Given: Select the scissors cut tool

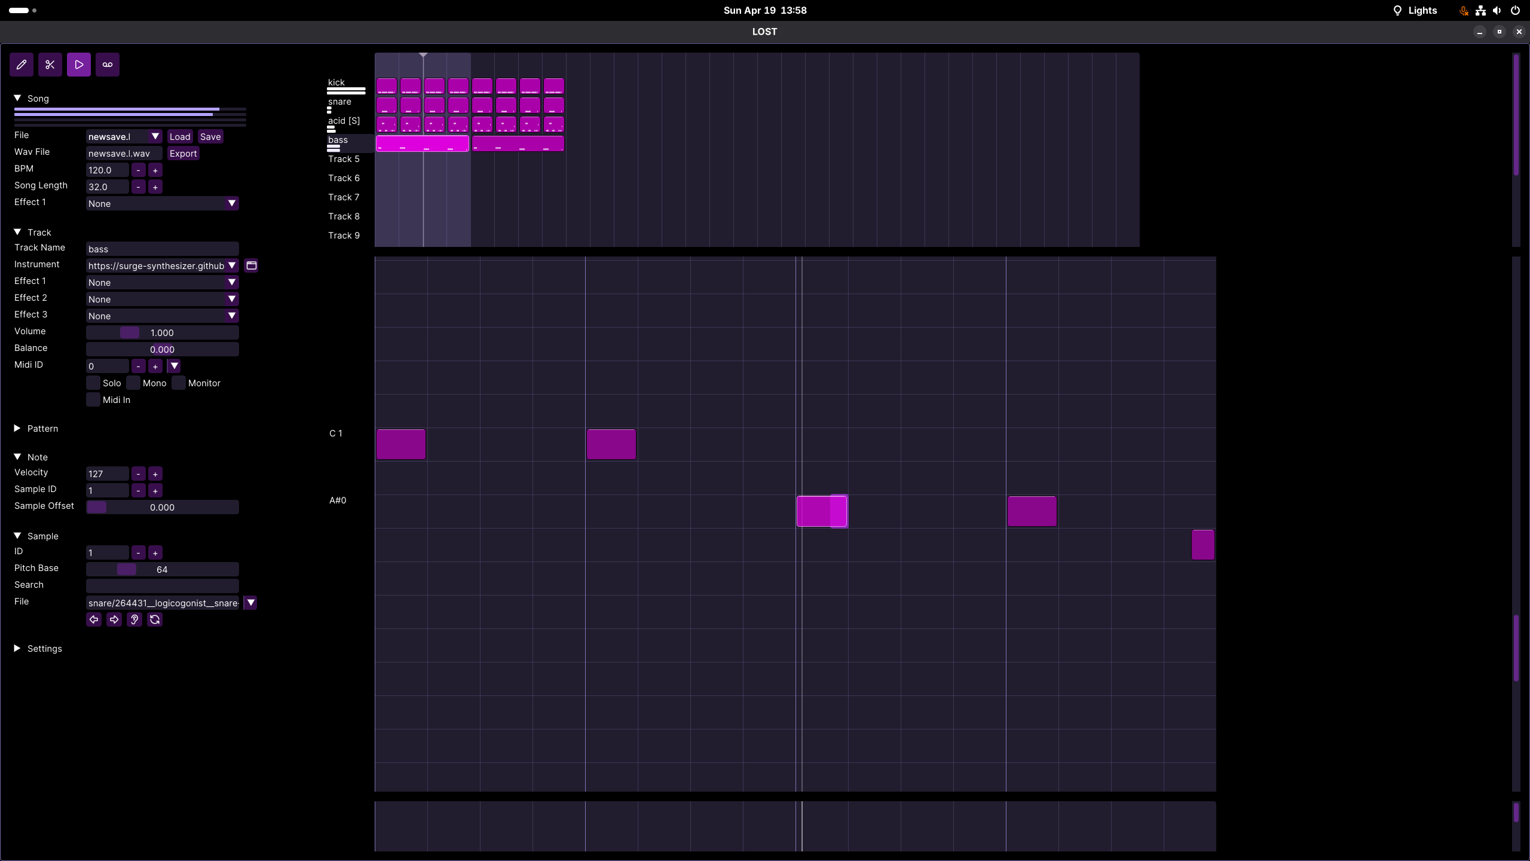Looking at the screenshot, I should point(50,65).
